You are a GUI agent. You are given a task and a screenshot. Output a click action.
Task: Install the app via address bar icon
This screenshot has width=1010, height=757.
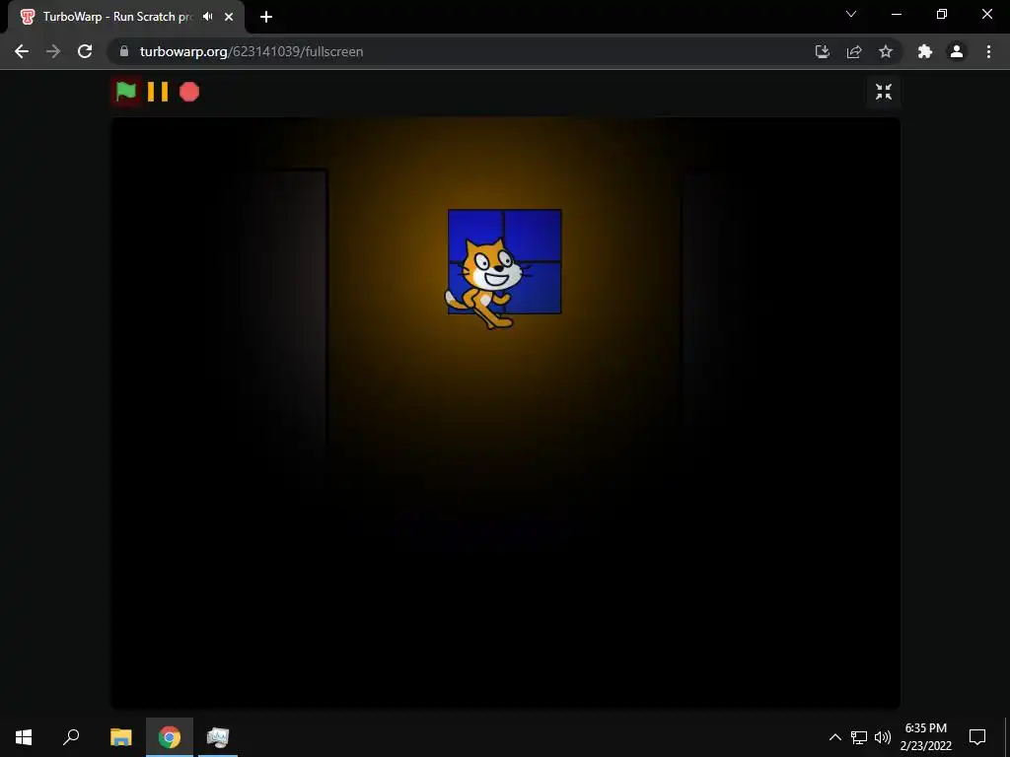coord(823,51)
